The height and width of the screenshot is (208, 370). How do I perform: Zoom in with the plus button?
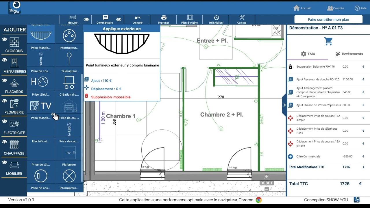pyautogui.click(x=267, y=177)
